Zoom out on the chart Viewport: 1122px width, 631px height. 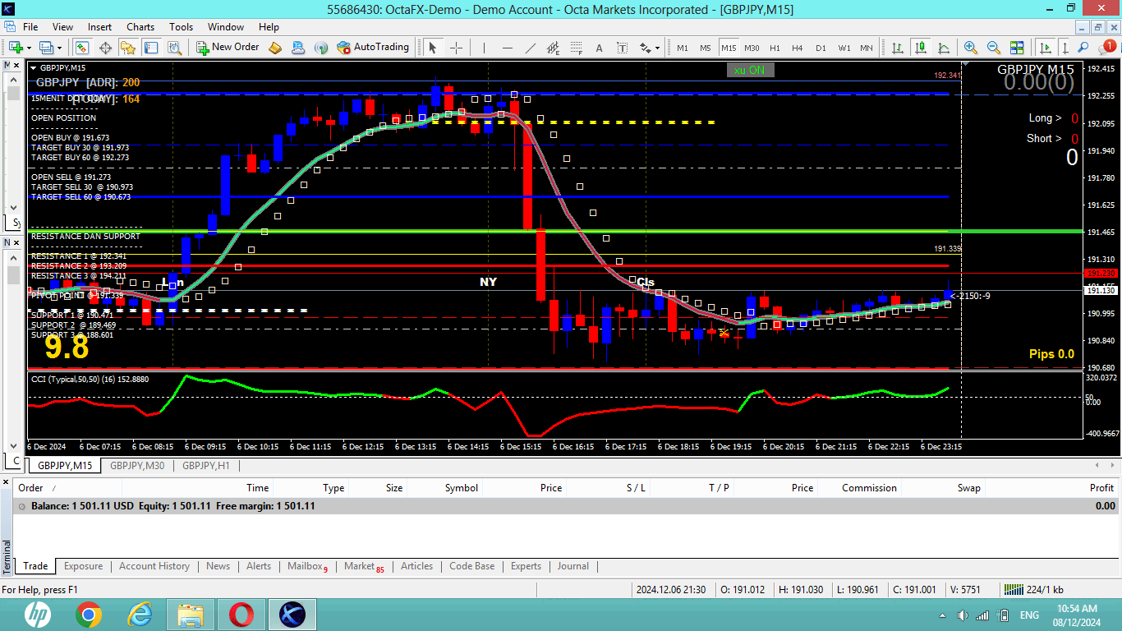pyautogui.click(x=994, y=48)
